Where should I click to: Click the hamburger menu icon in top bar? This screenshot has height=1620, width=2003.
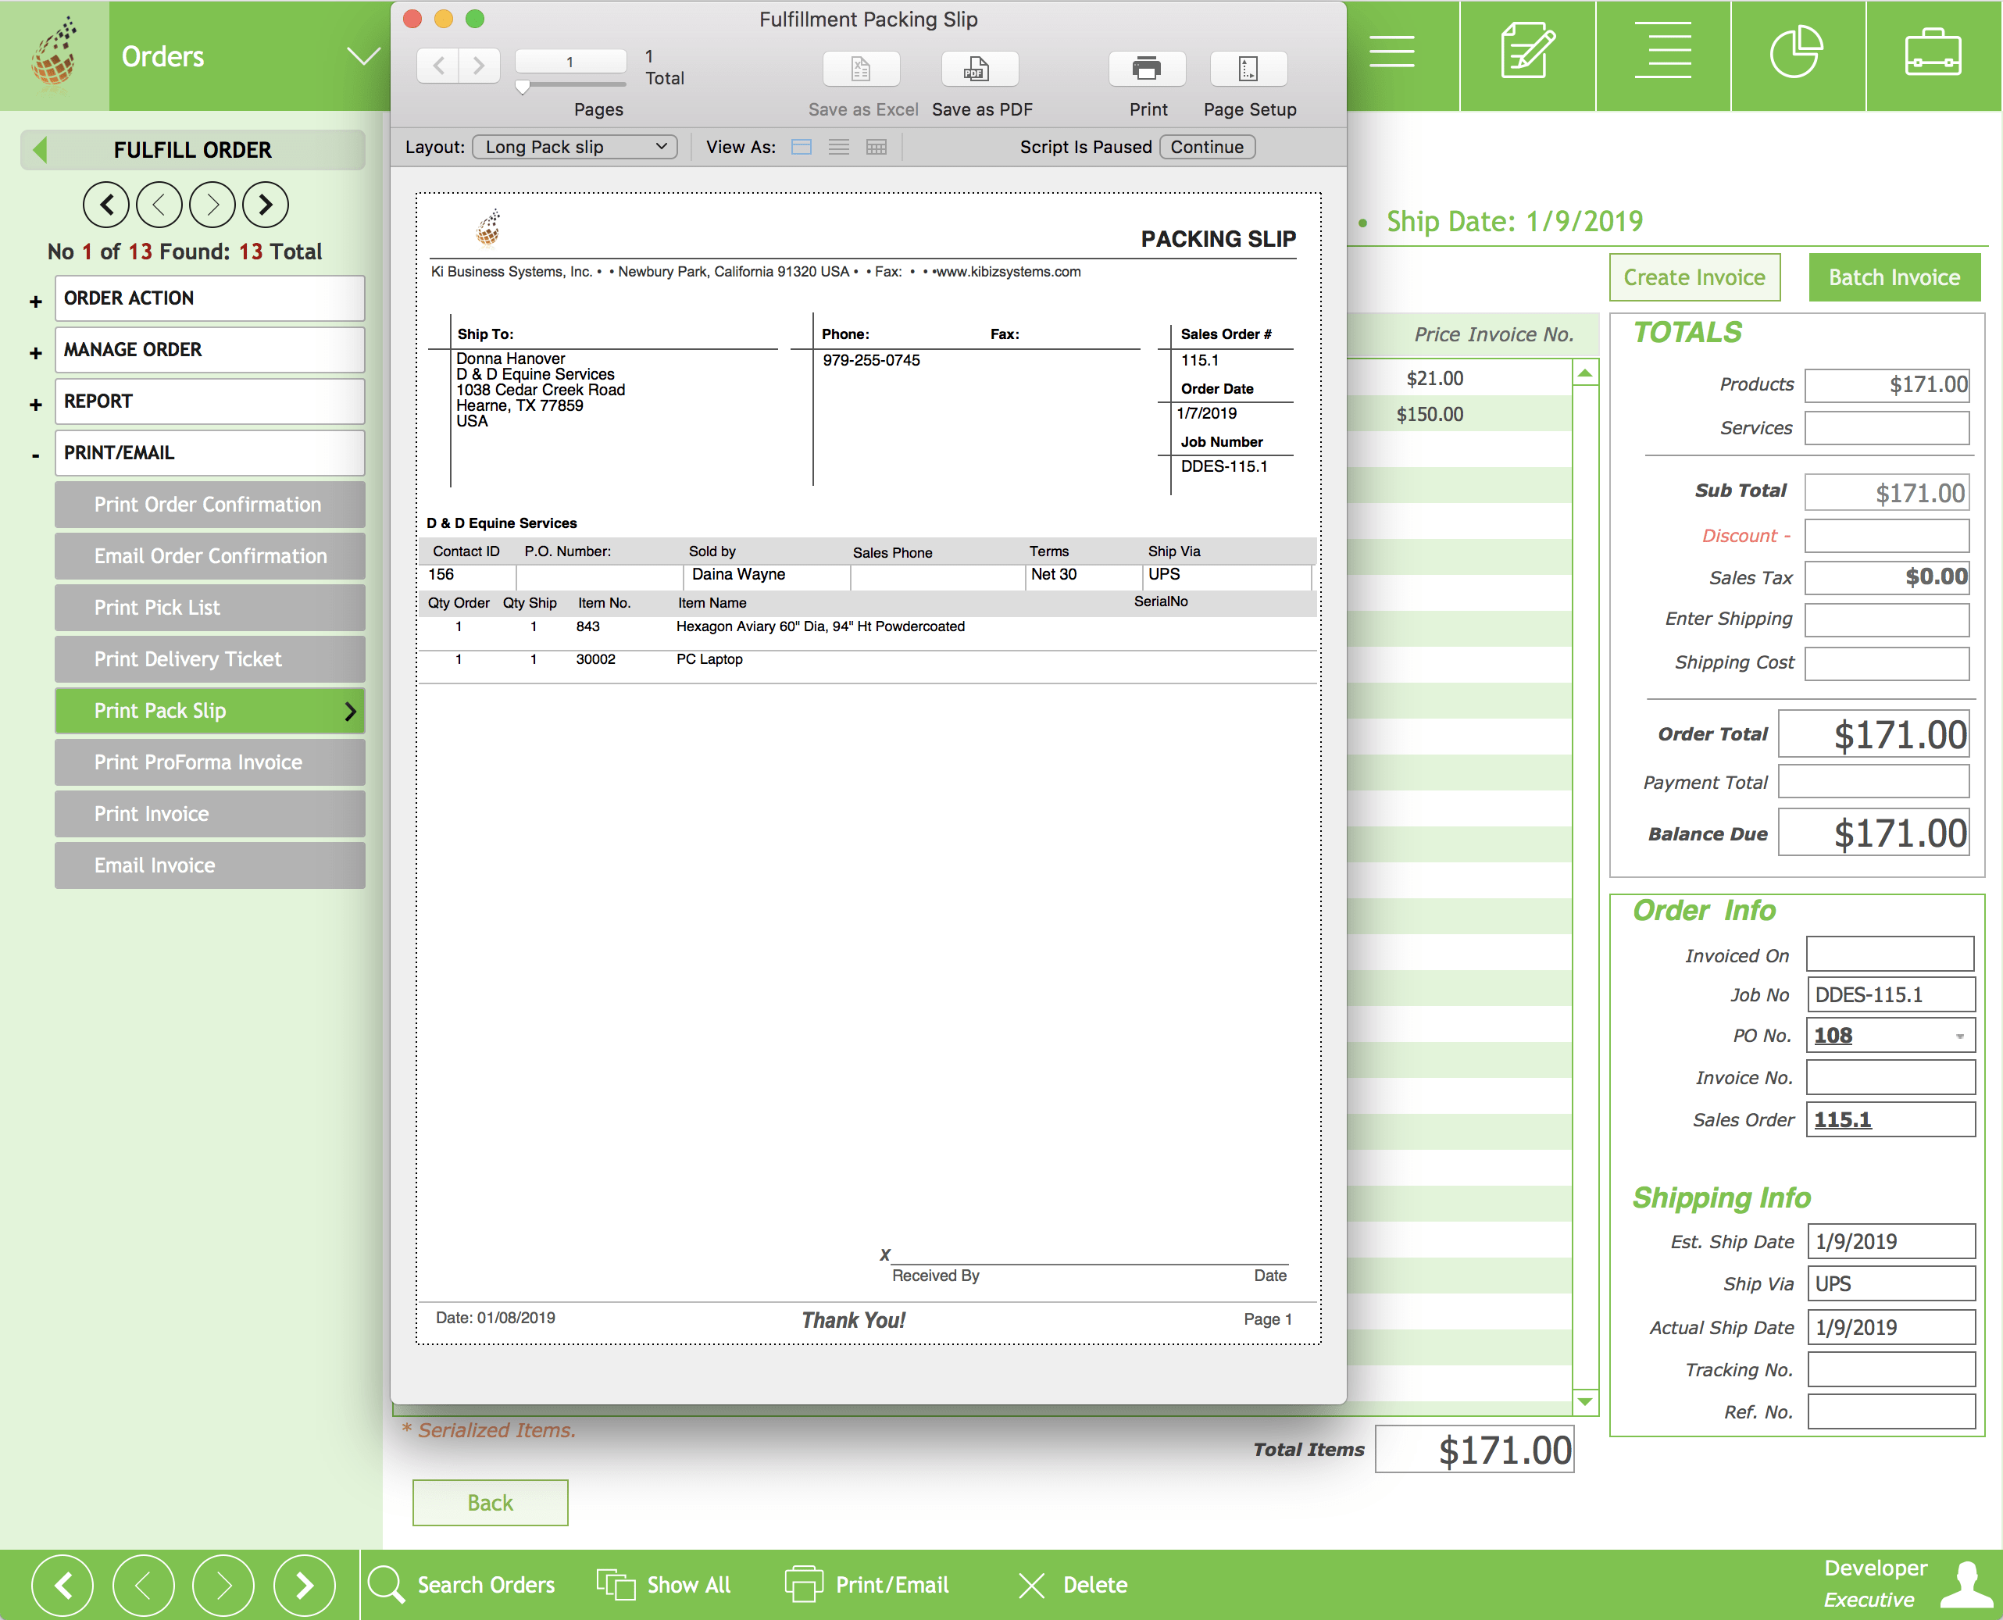[x=1391, y=52]
